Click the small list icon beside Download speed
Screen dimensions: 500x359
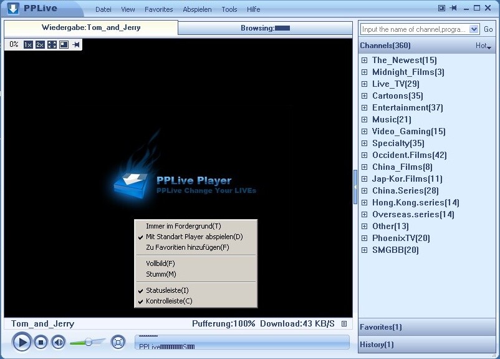click(344, 323)
